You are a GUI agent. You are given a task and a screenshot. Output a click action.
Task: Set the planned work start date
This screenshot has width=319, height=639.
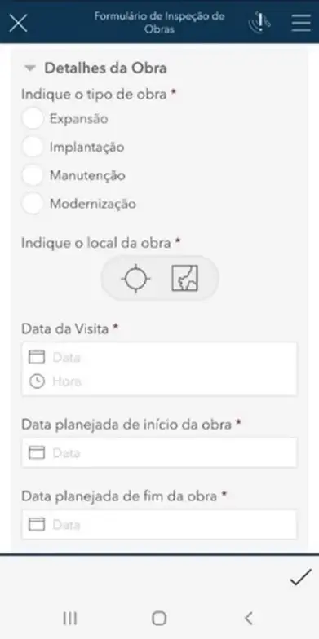pos(159,453)
